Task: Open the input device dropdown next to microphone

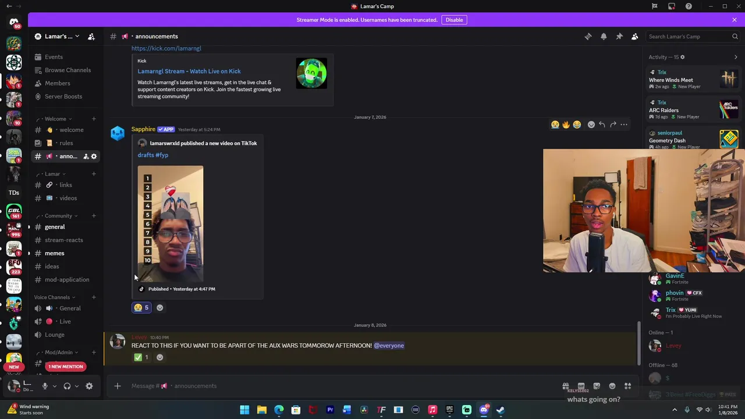Action: click(x=54, y=386)
